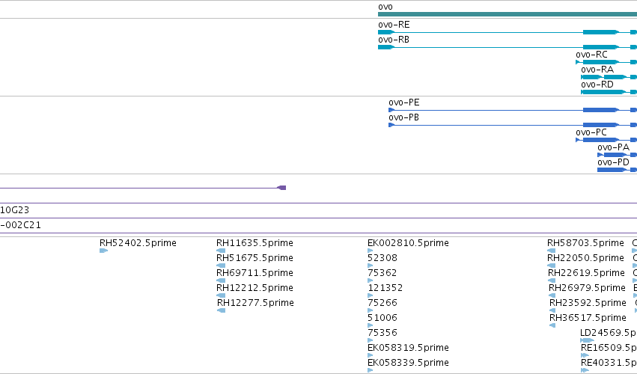The image size is (637, 374).
Task: Click the 52308 arrow glyph
Action: coord(370,266)
